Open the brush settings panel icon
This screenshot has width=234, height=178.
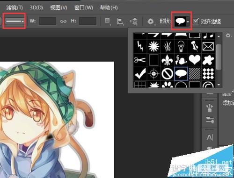(210, 120)
